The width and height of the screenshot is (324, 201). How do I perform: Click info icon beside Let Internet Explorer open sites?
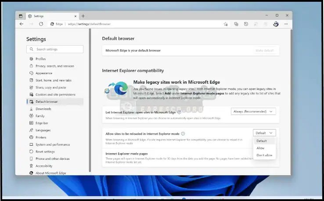180,112
